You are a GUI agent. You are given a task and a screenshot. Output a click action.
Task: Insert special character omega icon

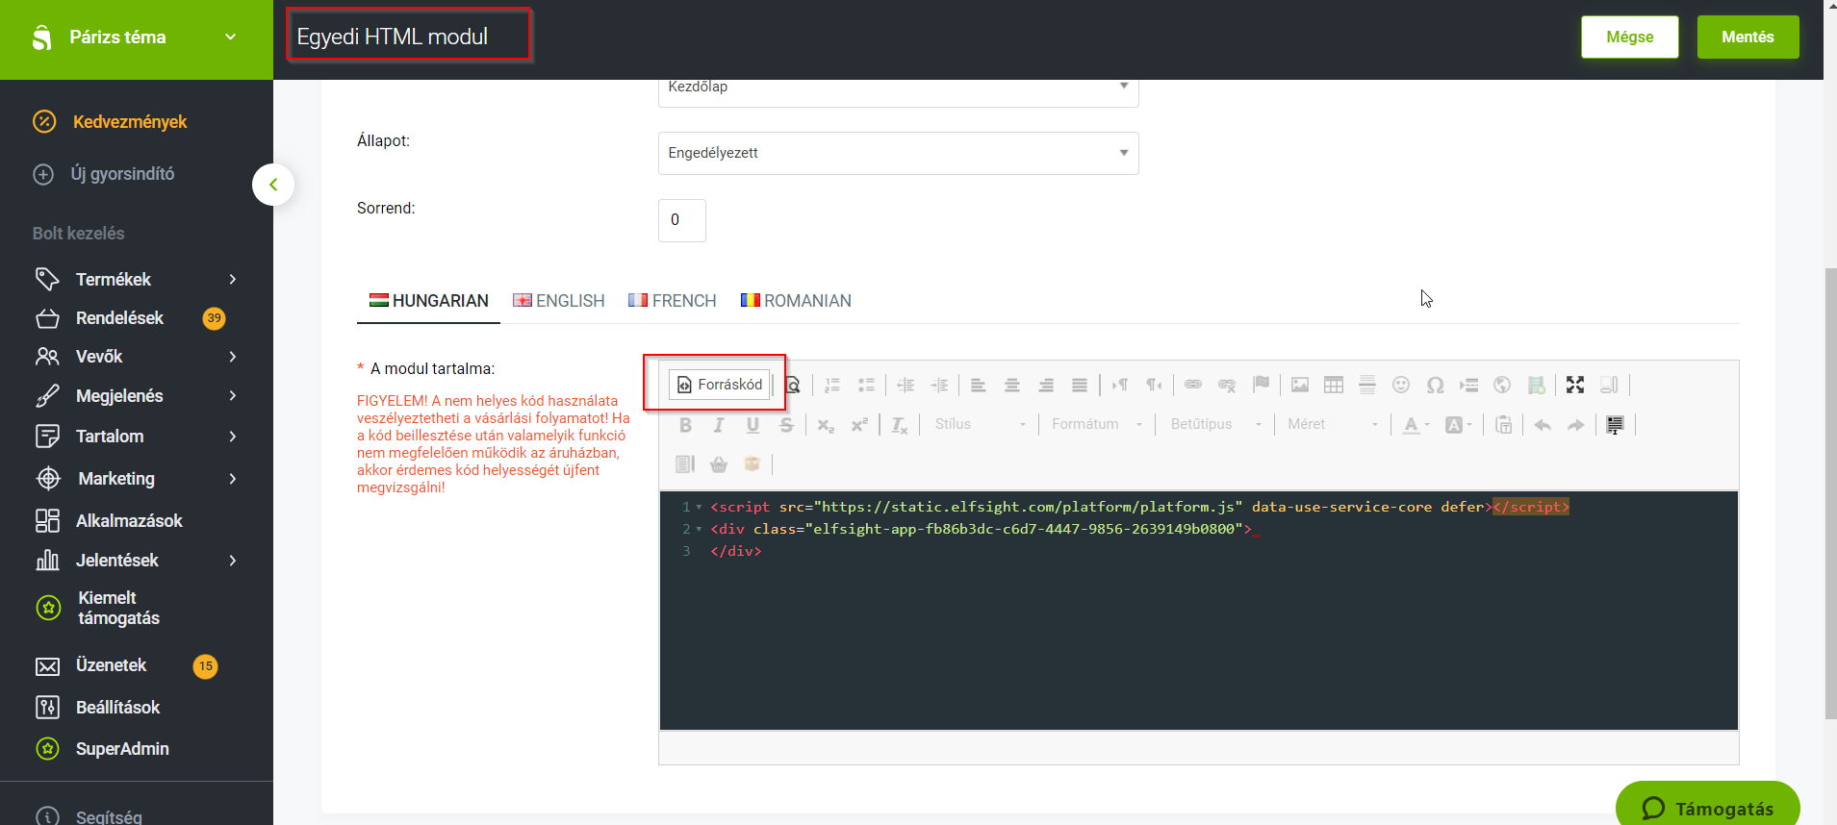[x=1435, y=386]
